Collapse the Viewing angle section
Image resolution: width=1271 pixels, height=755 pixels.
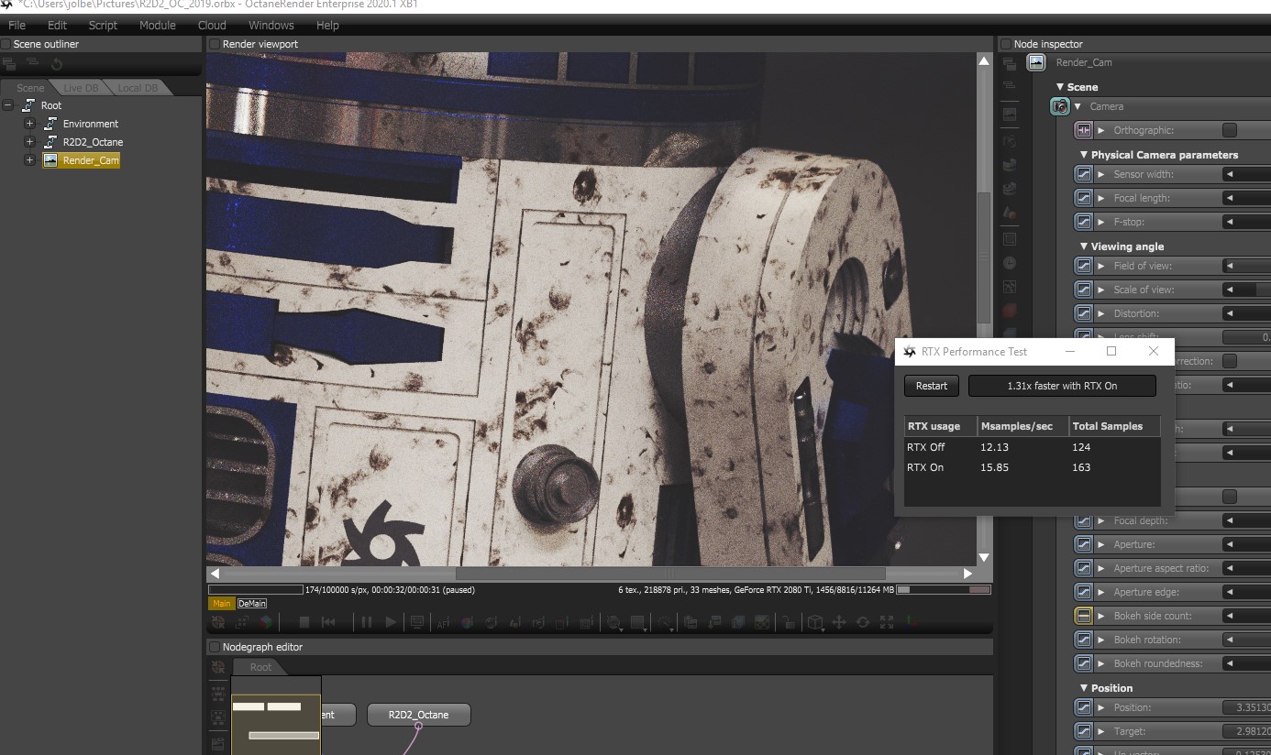point(1084,246)
